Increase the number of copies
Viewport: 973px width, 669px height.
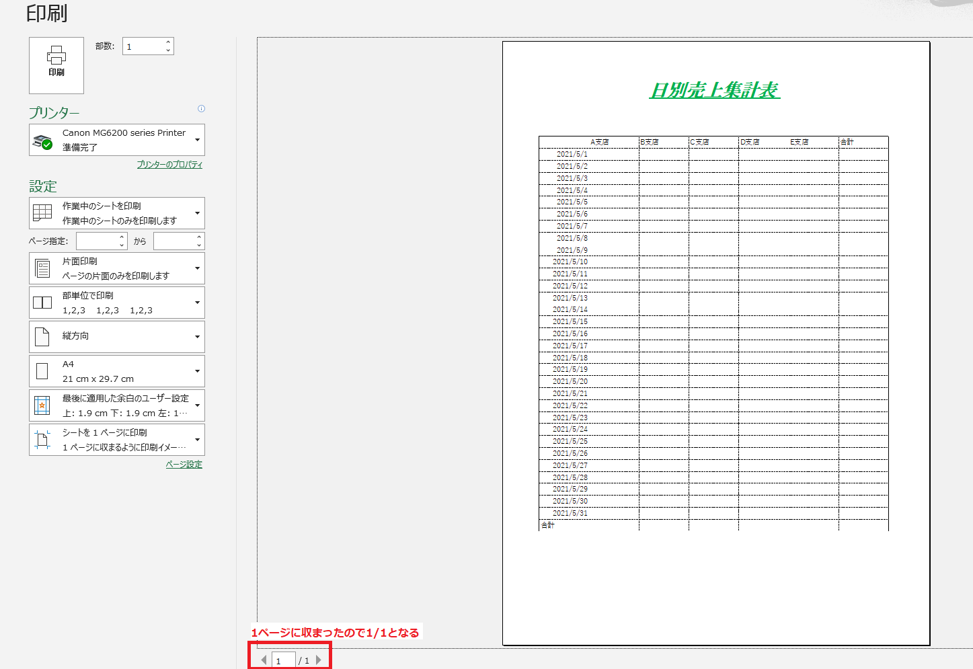pos(168,42)
